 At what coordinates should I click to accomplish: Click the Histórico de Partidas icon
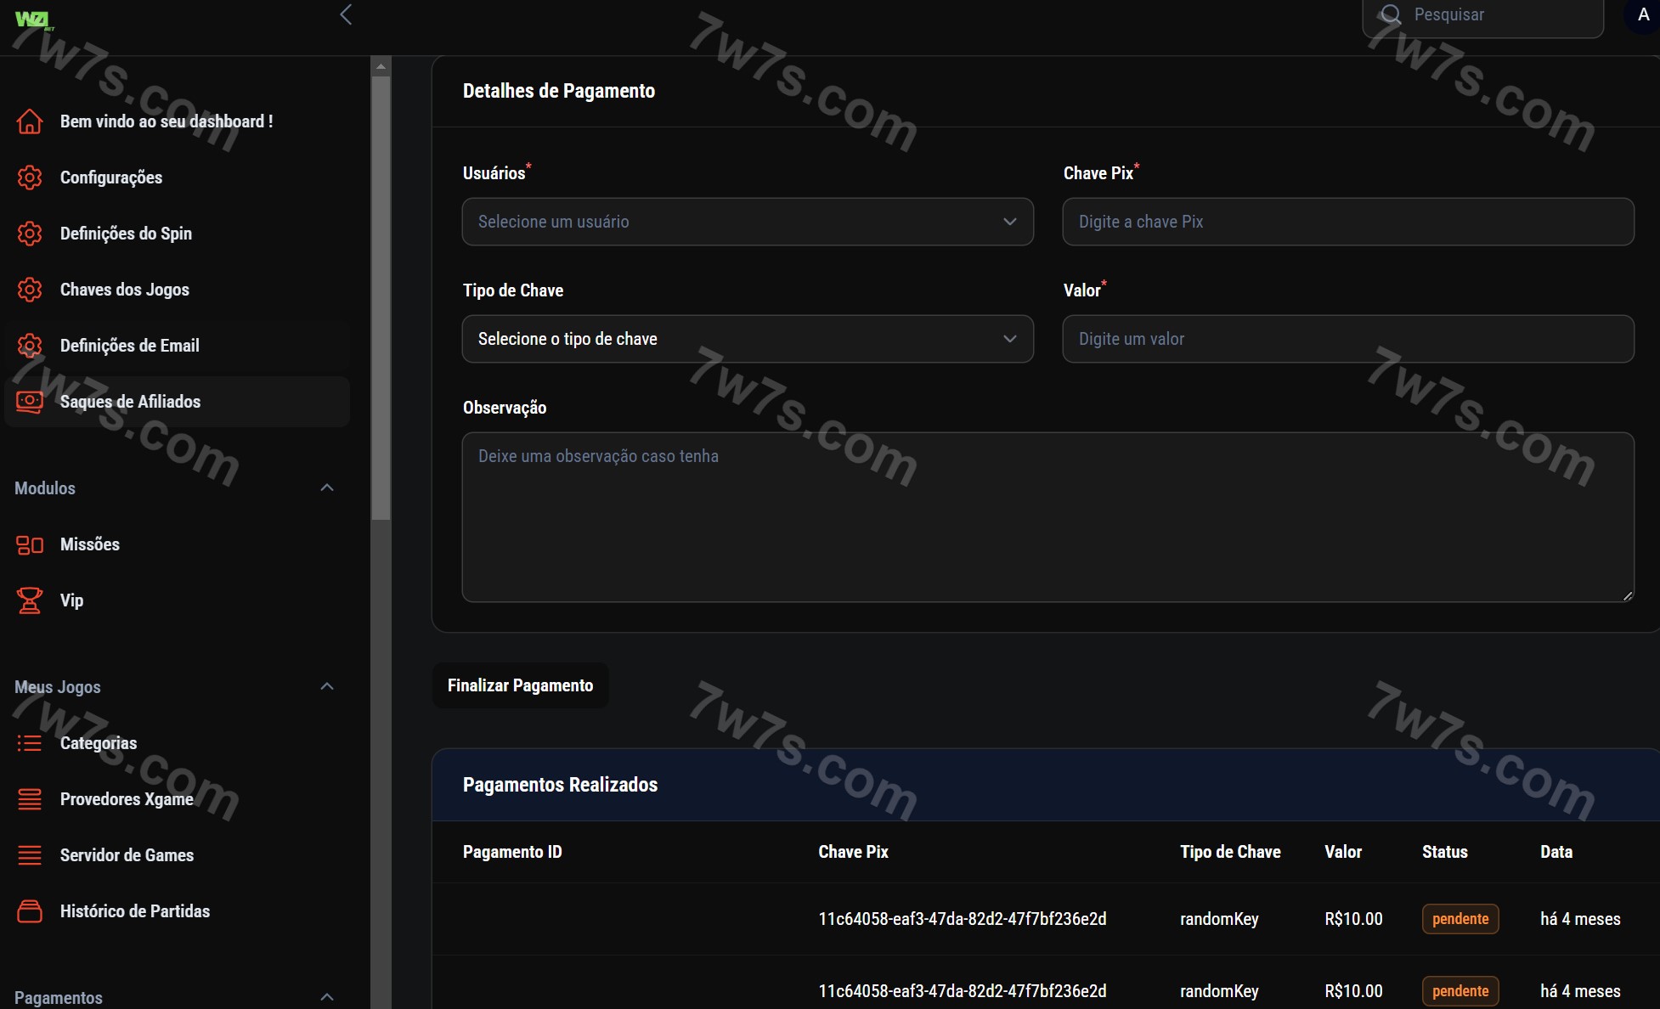pyautogui.click(x=30, y=911)
